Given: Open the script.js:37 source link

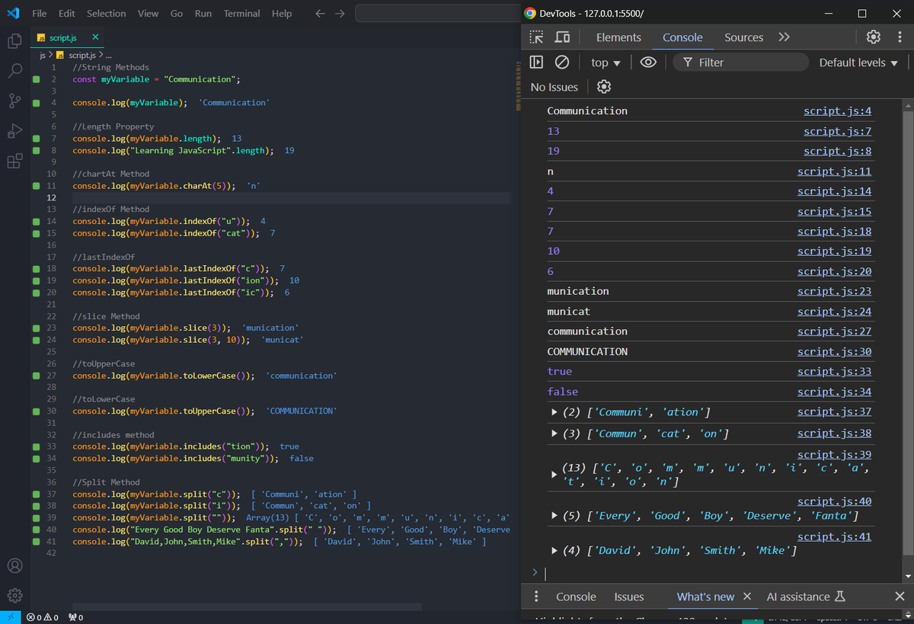Looking at the screenshot, I should coord(834,411).
